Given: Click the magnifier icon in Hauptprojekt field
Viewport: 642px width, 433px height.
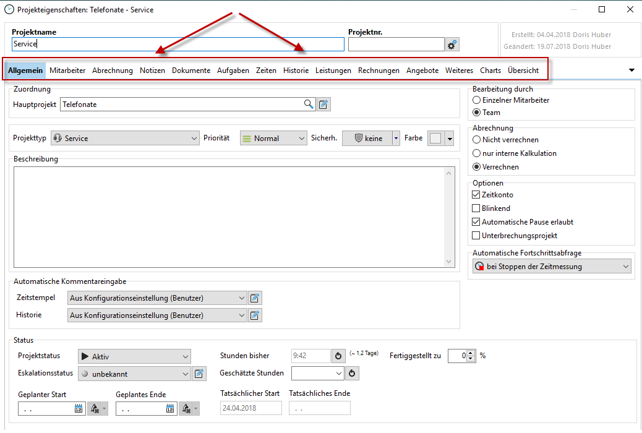Looking at the screenshot, I should click(x=309, y=105).
